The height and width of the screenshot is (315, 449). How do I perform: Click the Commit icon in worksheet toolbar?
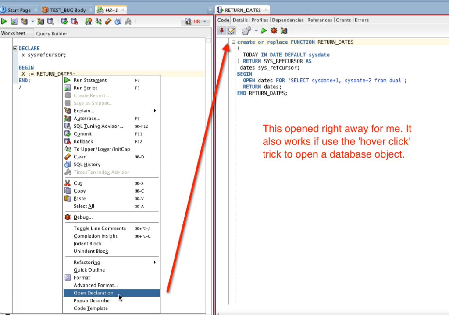pos(64,21)
